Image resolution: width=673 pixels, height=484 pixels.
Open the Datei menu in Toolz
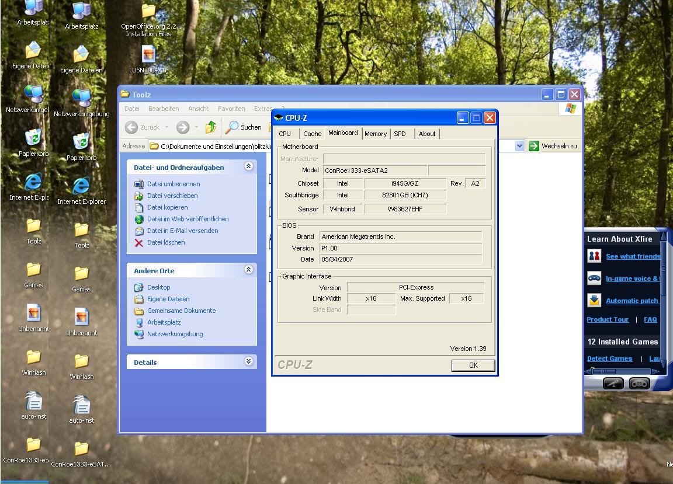pyautogui.click(x=132, y=109)
